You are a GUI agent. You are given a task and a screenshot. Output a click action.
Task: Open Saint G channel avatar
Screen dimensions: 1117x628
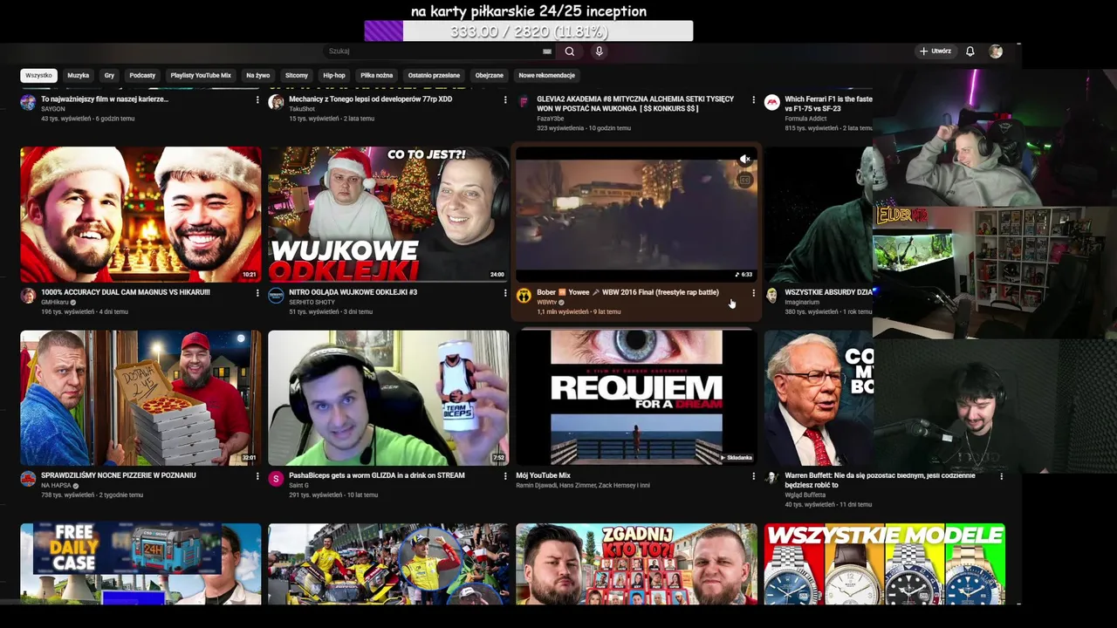tap(276, 479)
